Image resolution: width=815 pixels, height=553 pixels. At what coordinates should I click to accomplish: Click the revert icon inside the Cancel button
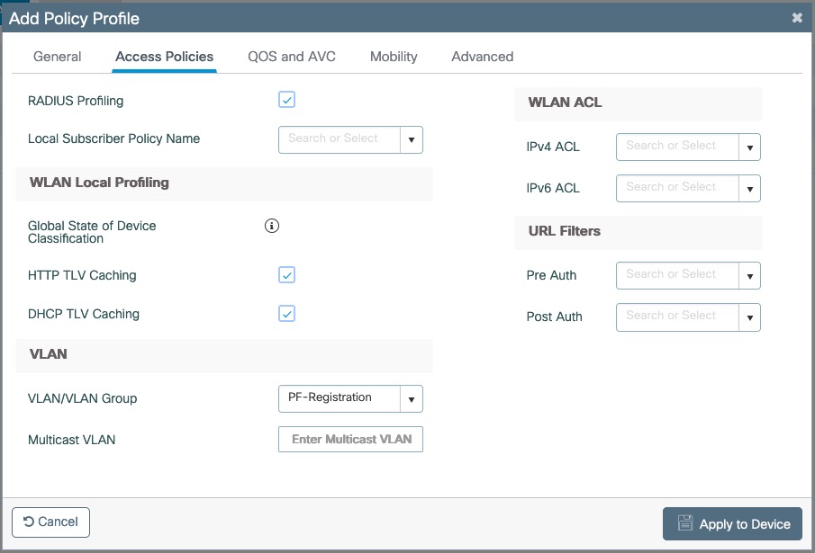(31, 522)
